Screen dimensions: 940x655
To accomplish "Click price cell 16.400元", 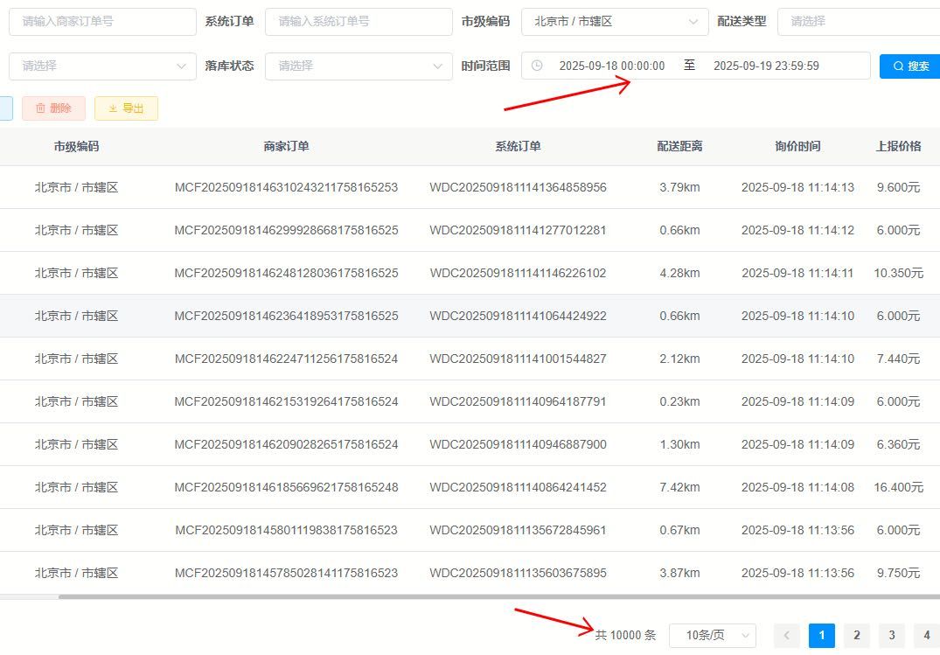I will (898, 488).
